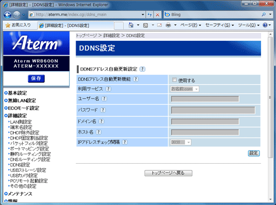Open the ツール(O) menu
The width and height of the screenshot is (276, 205).
[248, 25]
